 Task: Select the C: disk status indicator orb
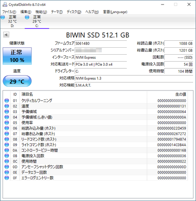point(27,17)
